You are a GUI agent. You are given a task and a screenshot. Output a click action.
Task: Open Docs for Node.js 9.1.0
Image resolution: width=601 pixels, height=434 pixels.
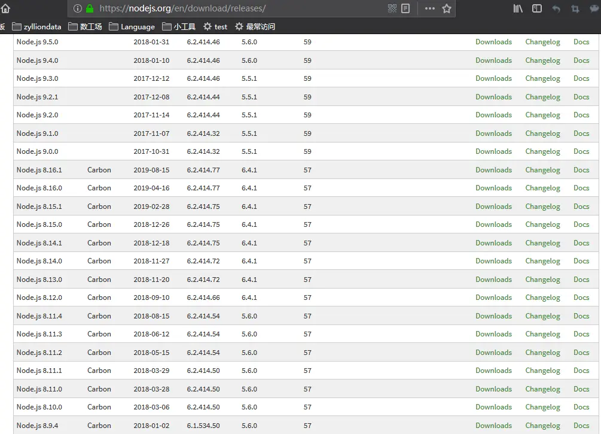[x=581, y=133]
